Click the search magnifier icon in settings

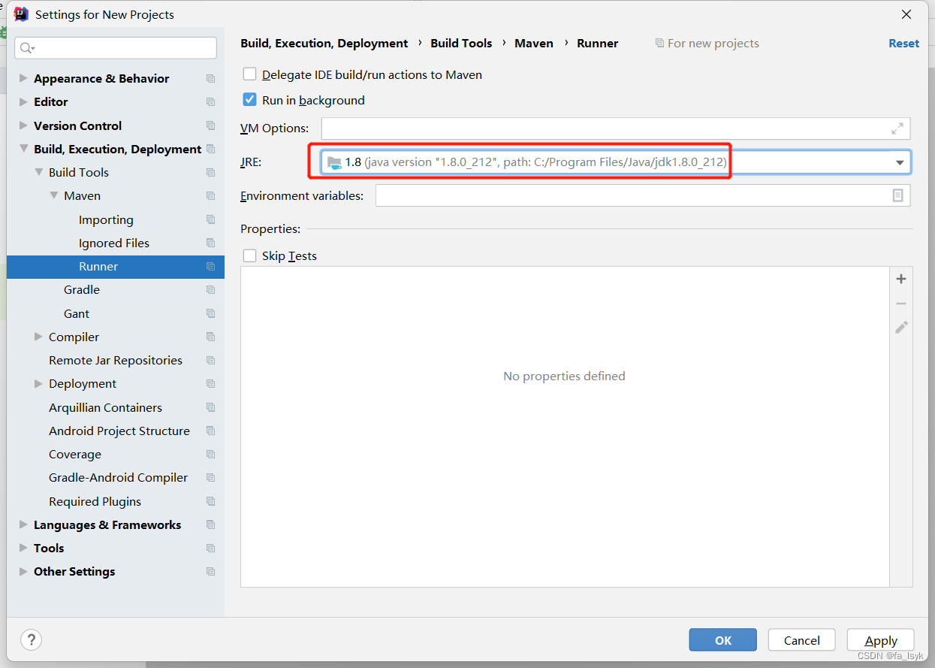[26, 48]
